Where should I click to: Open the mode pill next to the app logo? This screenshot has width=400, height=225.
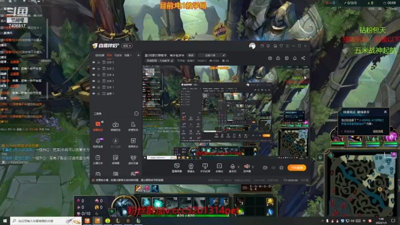127,46
